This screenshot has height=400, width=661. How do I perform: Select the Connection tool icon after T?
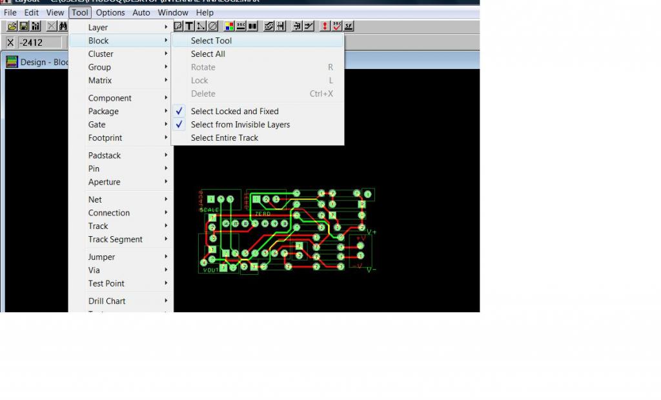(x=201, y=26)
